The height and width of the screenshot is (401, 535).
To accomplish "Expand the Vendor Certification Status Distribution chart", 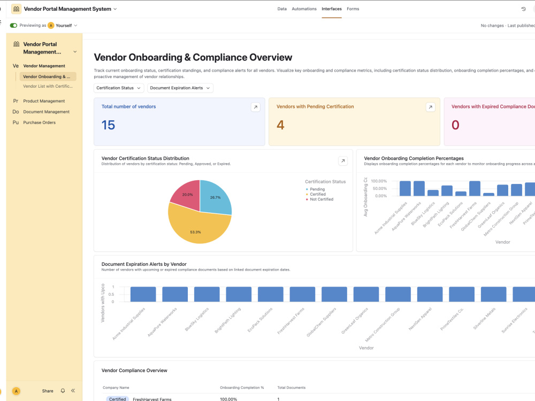I will (x=343, y=161).
